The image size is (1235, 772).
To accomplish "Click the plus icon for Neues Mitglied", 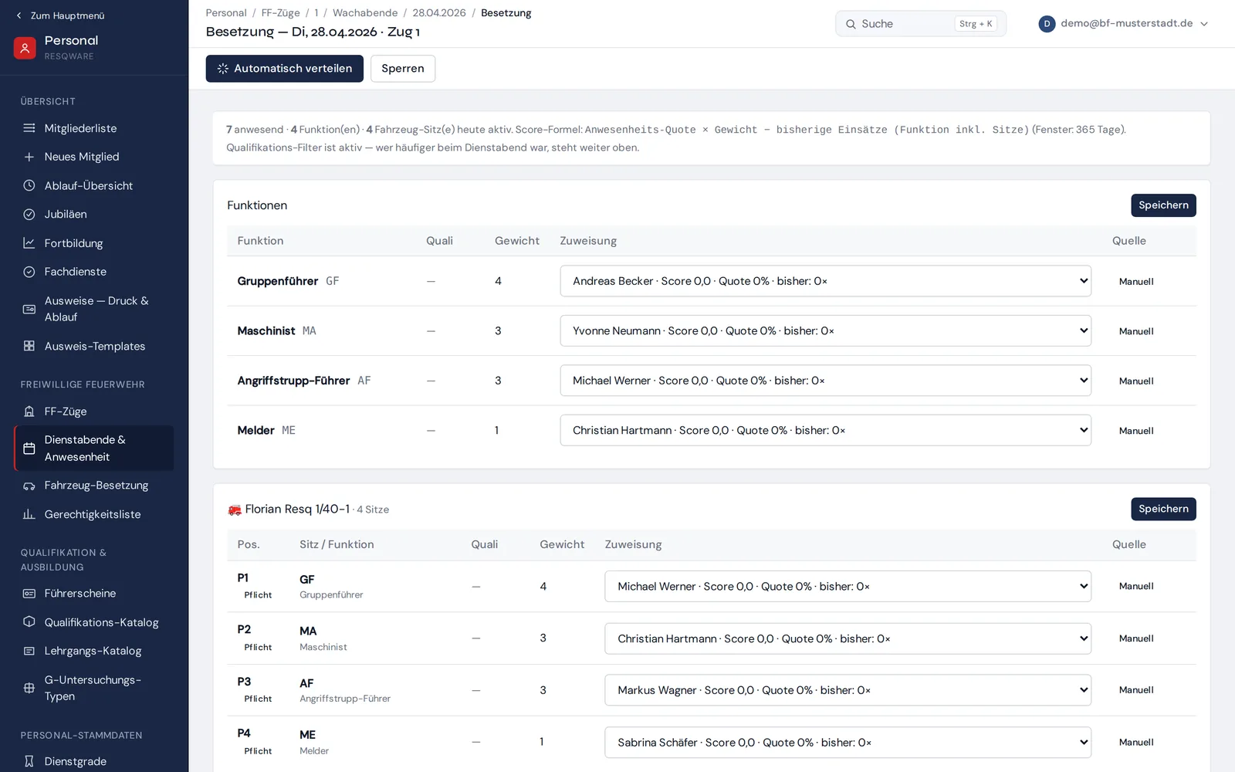I will 29,157.
